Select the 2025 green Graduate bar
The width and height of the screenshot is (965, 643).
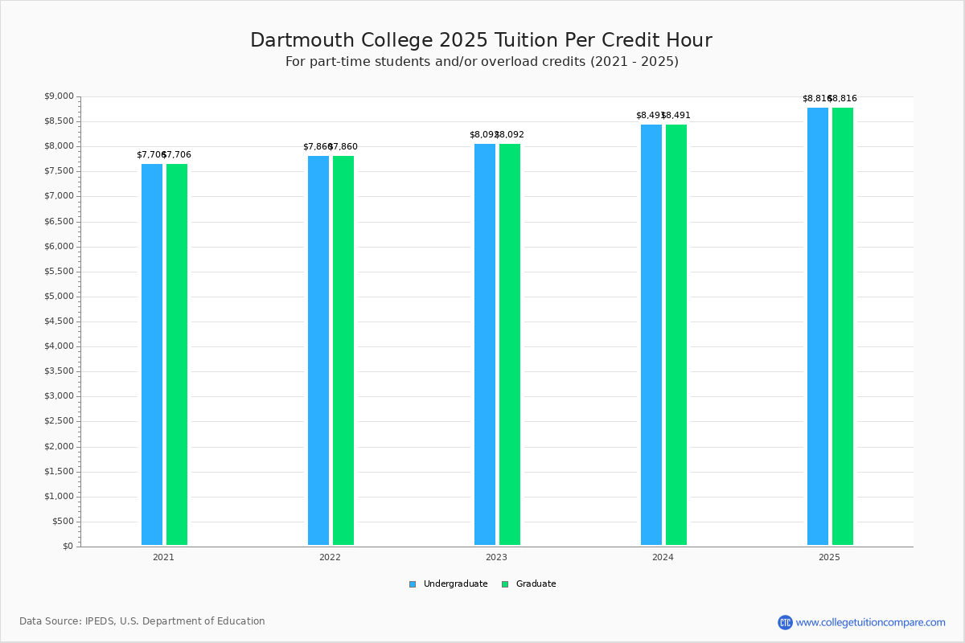coord(843,326)
